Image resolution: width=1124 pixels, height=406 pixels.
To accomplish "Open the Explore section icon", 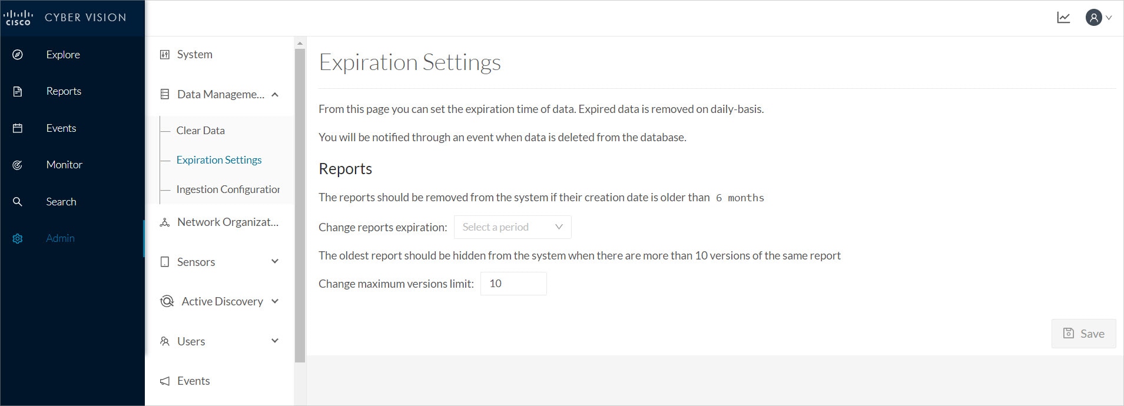I will (18, 54).
